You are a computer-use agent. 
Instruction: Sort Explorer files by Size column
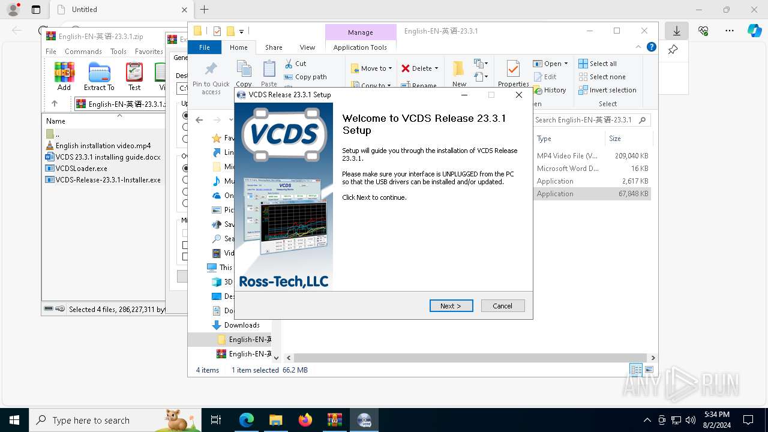tap(629, 138)
